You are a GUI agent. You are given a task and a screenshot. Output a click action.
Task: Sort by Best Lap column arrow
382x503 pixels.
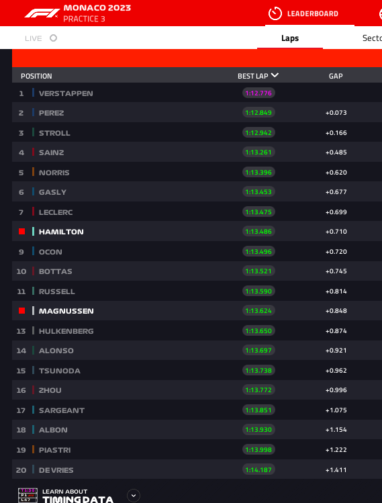pos(275,75)
